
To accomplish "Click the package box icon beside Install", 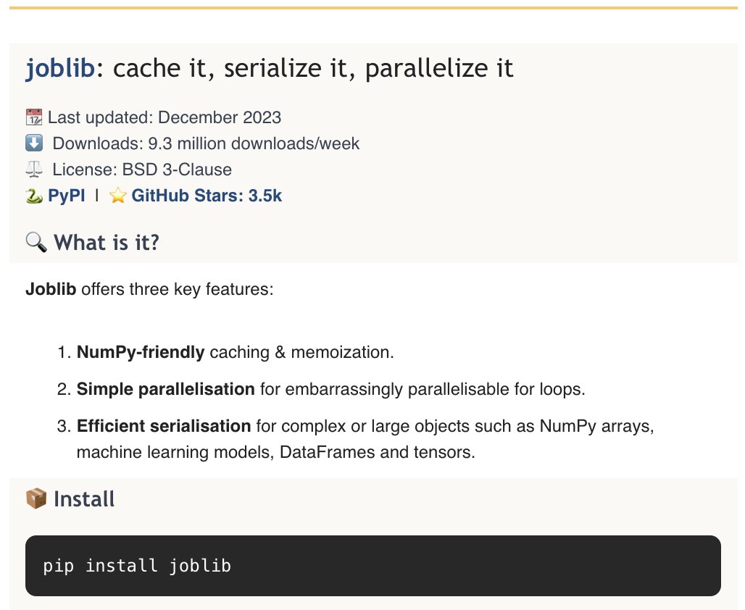I will 36,499.
